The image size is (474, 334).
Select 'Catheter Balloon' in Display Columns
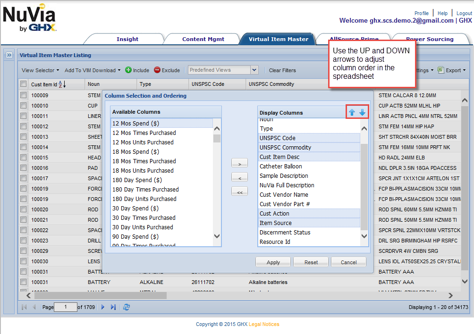[x=309, y=166]
